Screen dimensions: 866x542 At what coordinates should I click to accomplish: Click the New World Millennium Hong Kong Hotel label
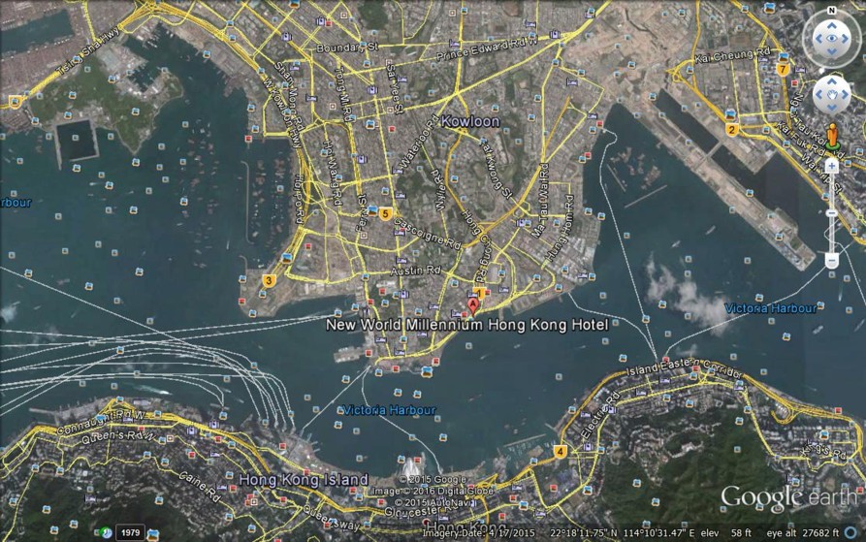click(466, 326)
